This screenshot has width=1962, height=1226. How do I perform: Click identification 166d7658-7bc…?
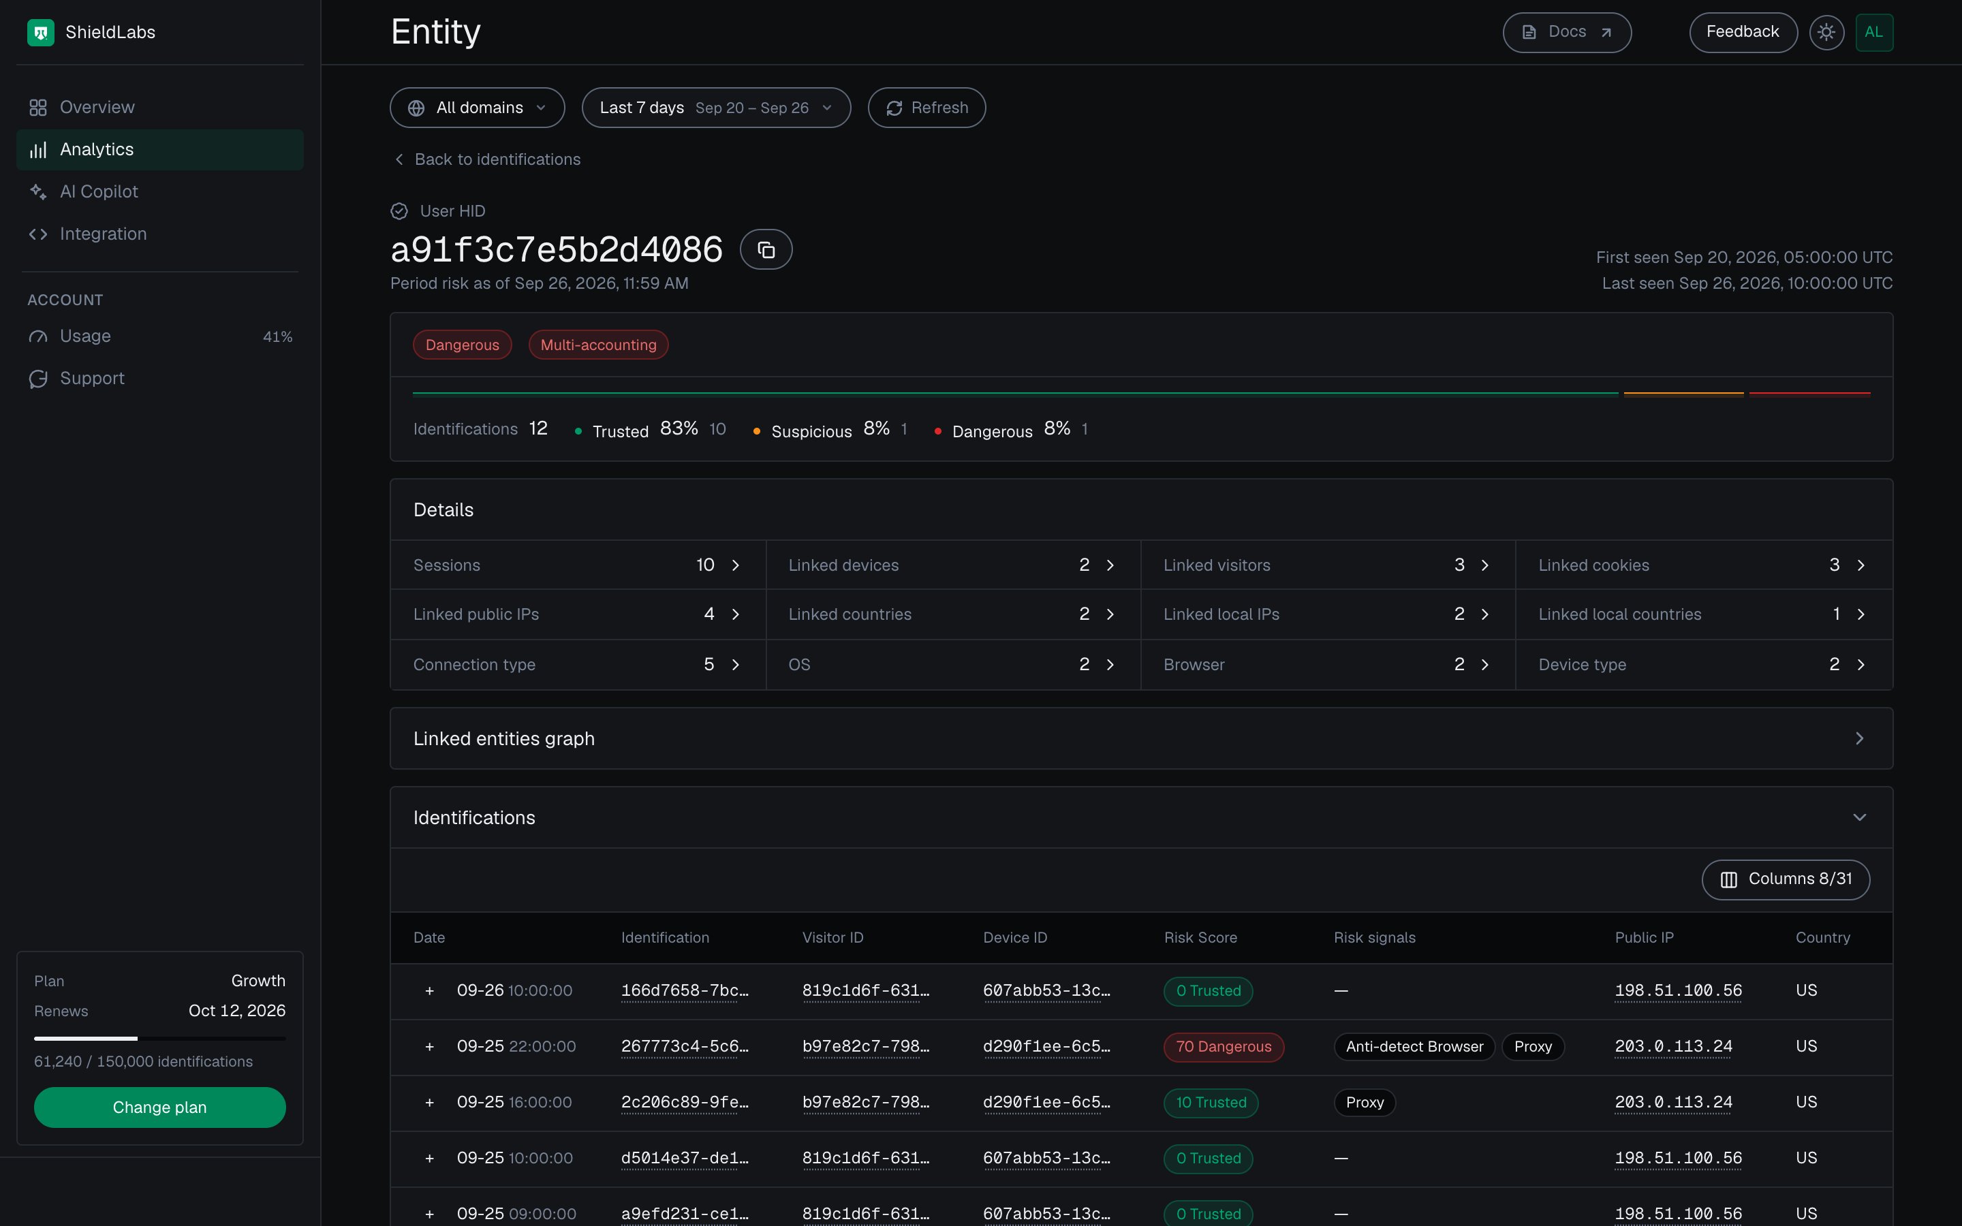point(684,991)
